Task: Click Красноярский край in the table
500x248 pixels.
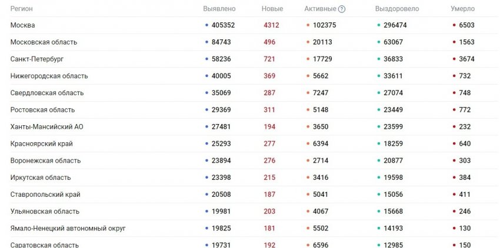Action: [41, 143]
